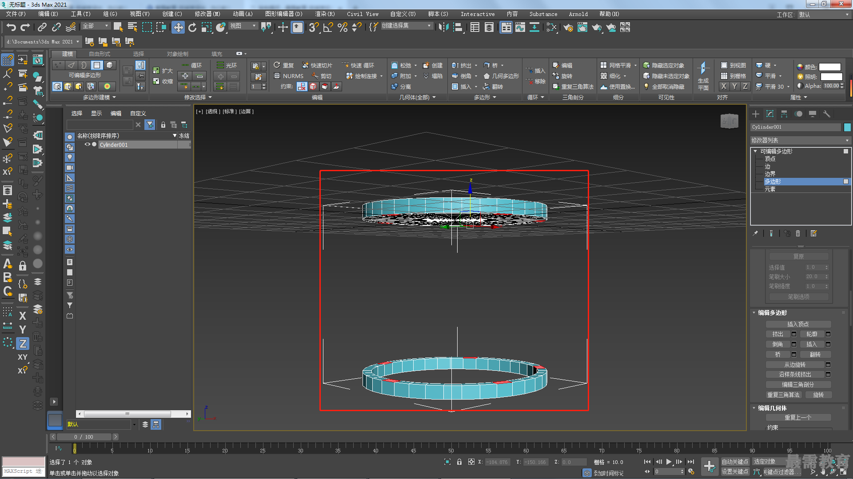The width and height of the screenshot is (853, 479).
Task: Open the Render Setup teapot icon
Action: pos(568,27)
